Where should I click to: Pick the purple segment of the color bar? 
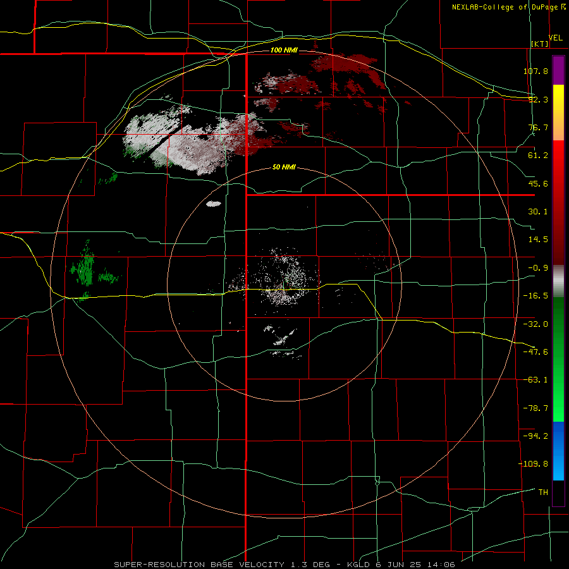[x=558, y=70]
